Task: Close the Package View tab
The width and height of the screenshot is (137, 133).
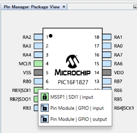Action: pyautogui.click(x=64, y=7)
